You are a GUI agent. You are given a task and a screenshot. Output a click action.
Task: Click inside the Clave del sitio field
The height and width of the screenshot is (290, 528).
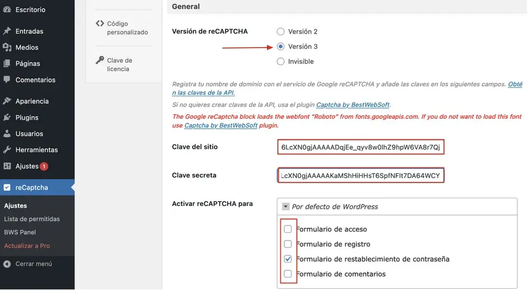coord(361,147)
